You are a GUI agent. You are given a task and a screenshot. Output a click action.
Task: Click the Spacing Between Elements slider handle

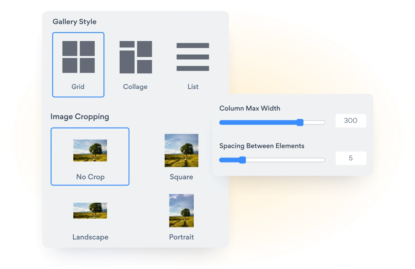(242, 160)
